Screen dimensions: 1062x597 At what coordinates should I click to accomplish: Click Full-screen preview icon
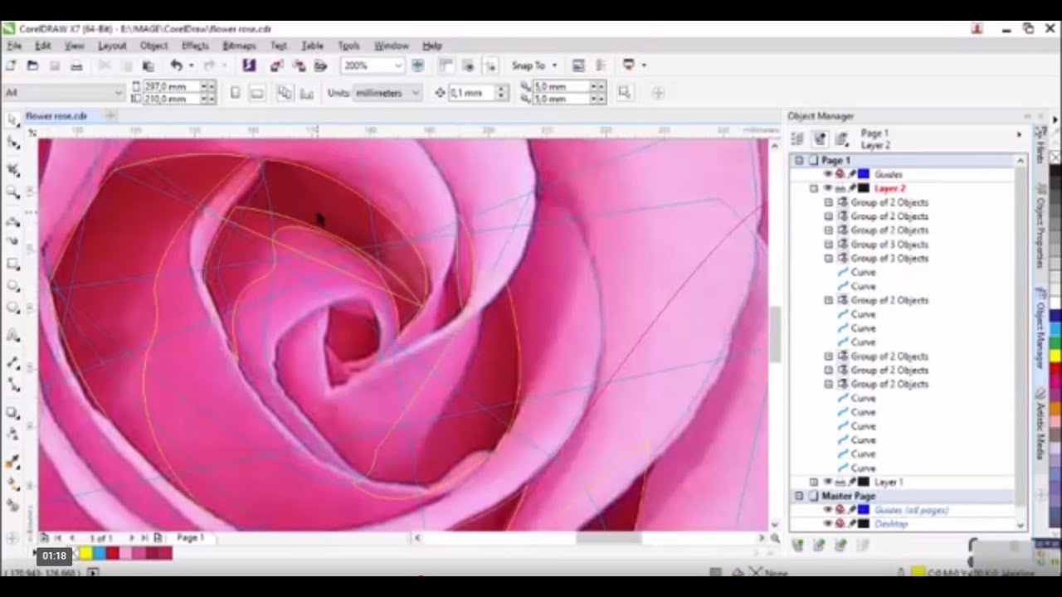[417, 66]
